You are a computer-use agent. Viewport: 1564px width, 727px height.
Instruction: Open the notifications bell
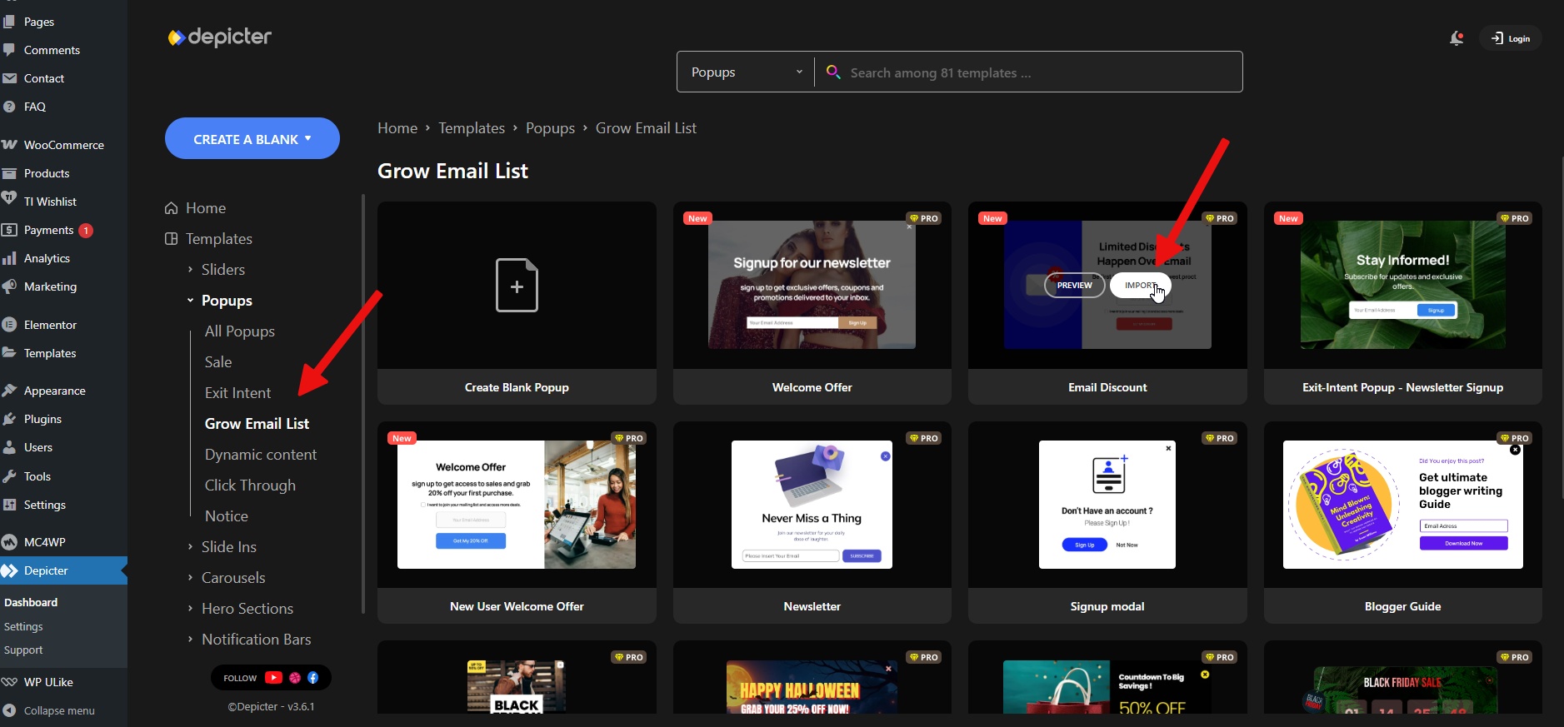click(1457, 38)
